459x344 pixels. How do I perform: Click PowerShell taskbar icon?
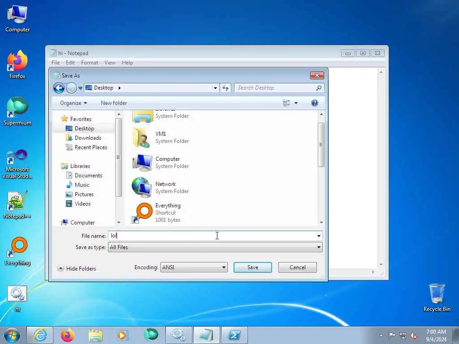click(234, 335)
